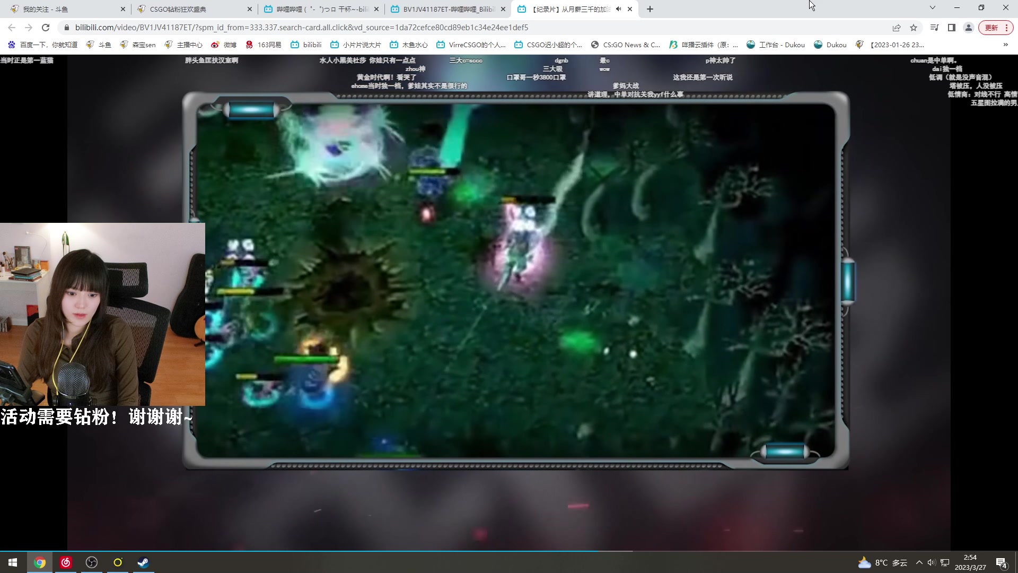This screenshot has height=573, width=1018.
Task: Open the network status tray icon
Action: pyautogui.click(x=945, y=562)
